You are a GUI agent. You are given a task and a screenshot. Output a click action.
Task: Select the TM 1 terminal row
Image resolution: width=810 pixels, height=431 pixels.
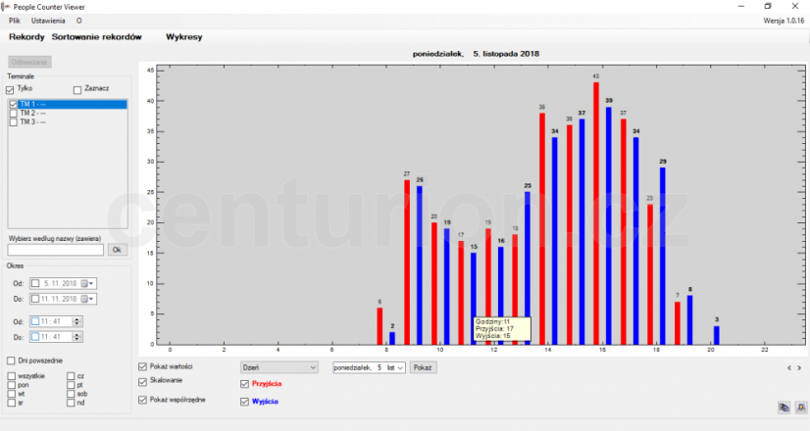point(68,104)
